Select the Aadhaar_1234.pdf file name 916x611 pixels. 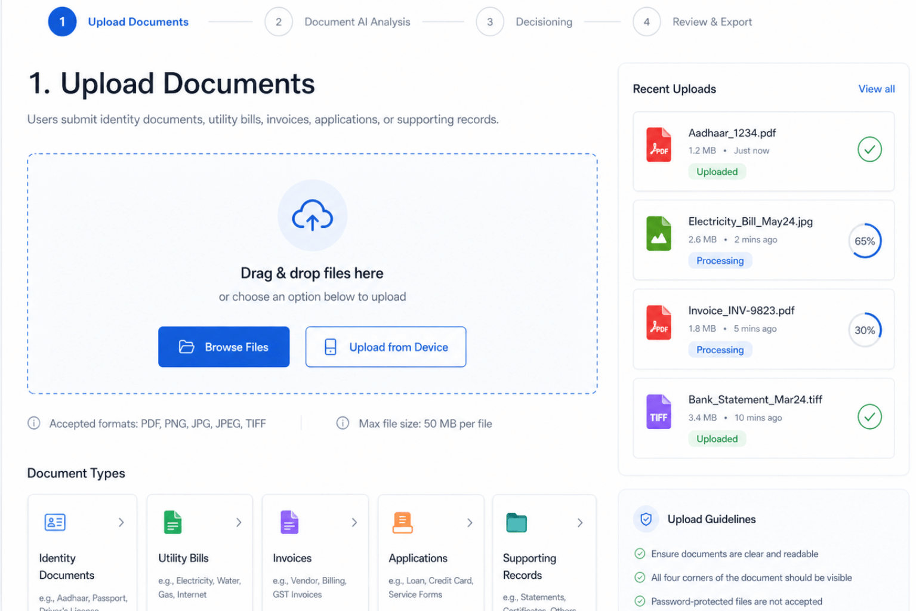pos(732,132)
